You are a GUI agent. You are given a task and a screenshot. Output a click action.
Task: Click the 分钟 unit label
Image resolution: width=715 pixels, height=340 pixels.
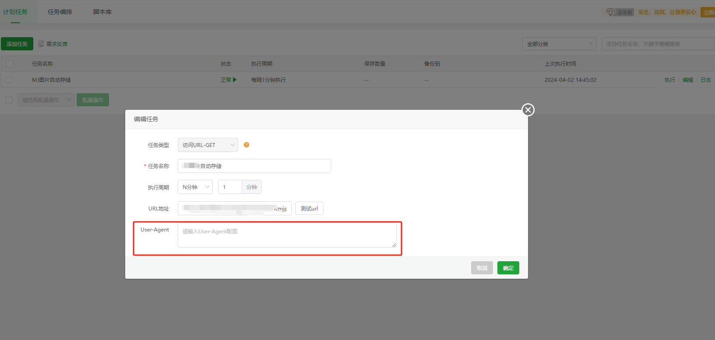pos(252,187)
